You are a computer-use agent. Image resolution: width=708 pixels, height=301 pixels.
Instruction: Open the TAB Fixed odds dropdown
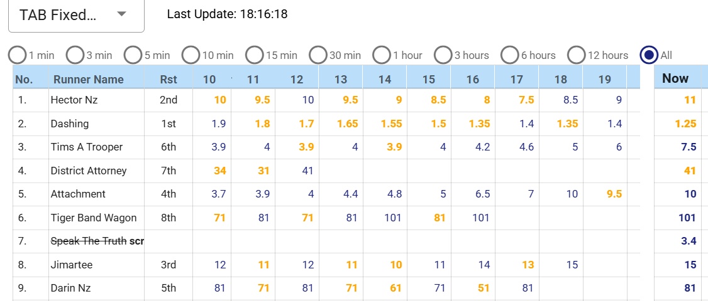pyautogui.click(x=75, y=15)
